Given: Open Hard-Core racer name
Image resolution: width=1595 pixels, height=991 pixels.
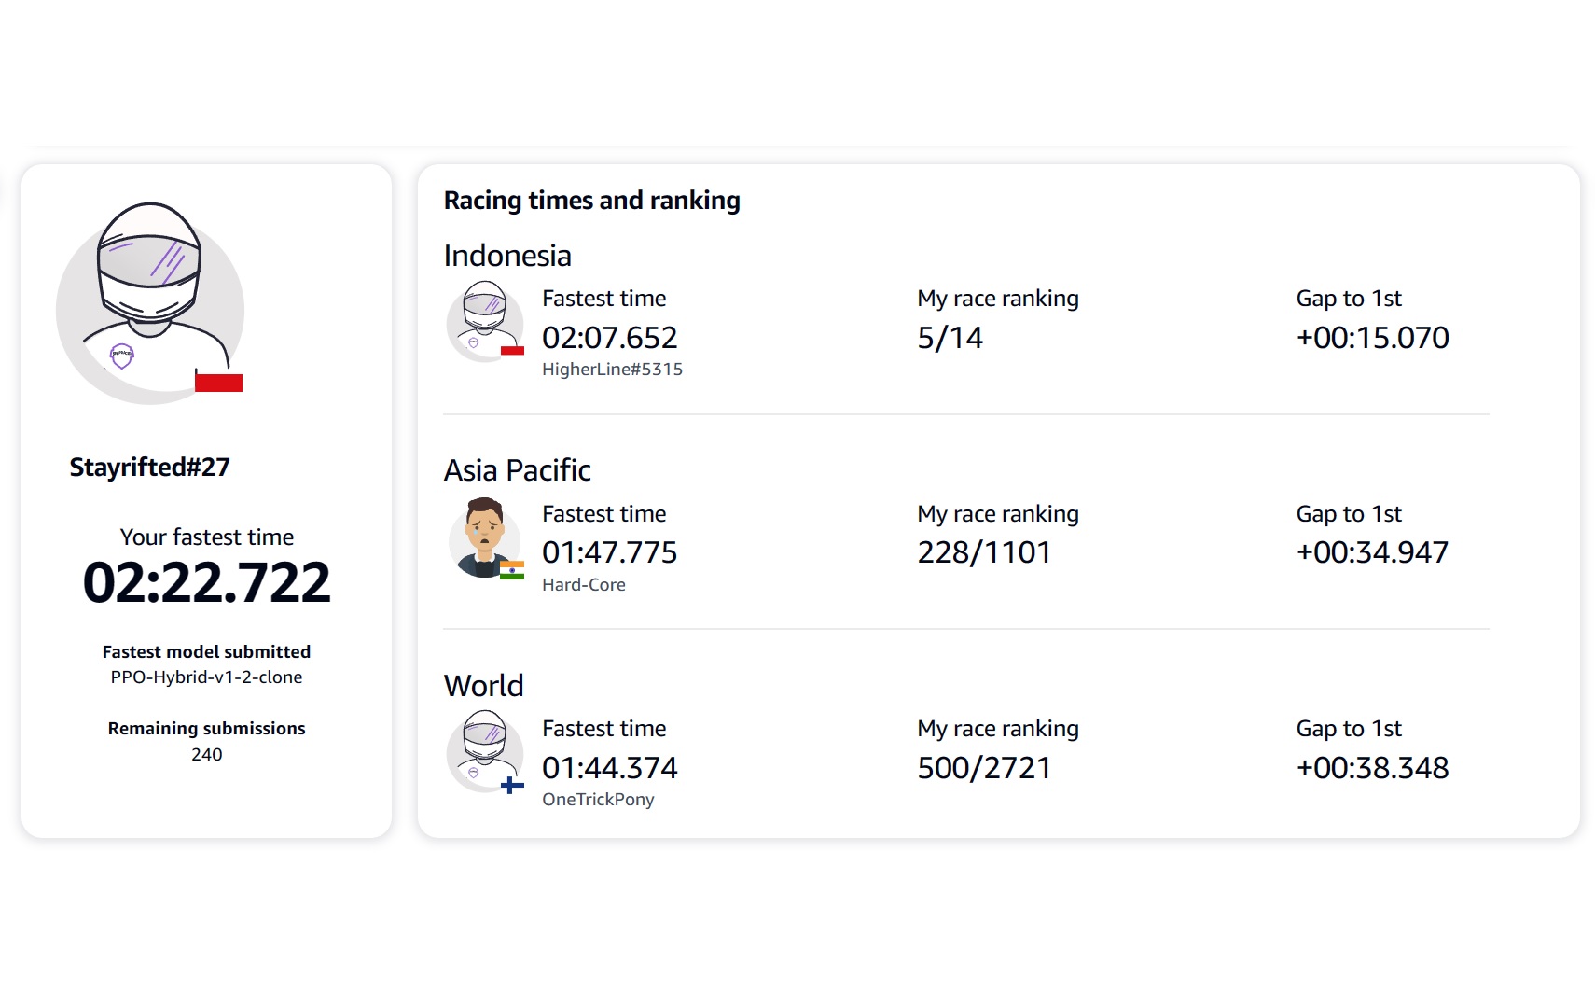Looking at the screenshot, I should click(584, 585).
